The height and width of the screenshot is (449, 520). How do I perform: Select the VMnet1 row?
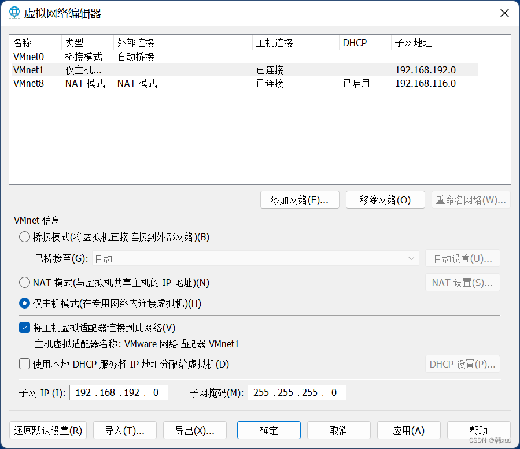click(x=245, y=70)
